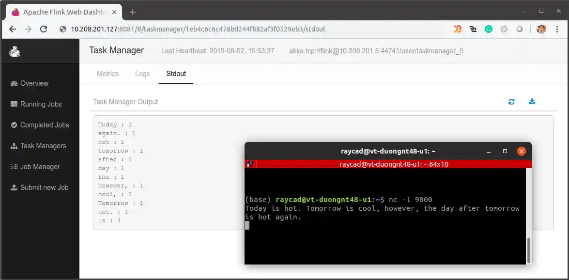Switch to the Metrics tab
This screenshot has height=280, width=569.
pos(108,74)
